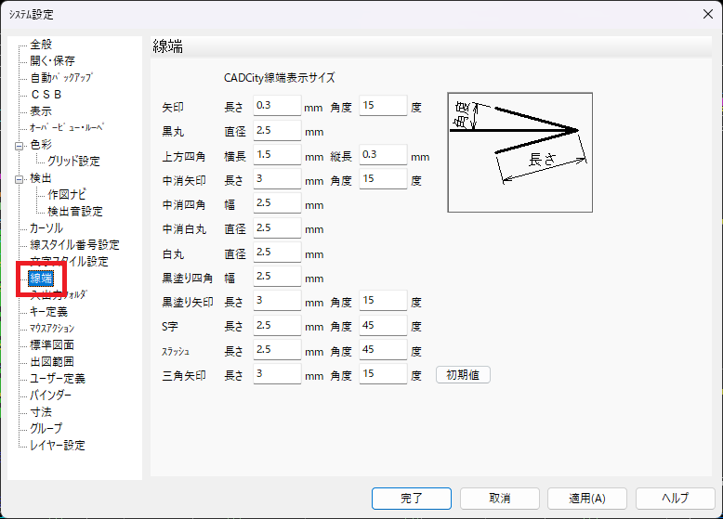The width and height of the screenshot is (723, 519).
Task: Collapse the 検出 tree node
Action: [19, 179]
